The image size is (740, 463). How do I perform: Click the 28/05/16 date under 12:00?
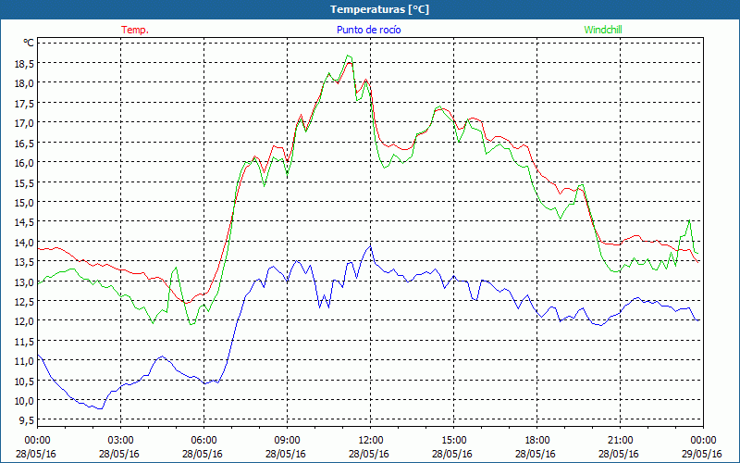coord(369,454)
